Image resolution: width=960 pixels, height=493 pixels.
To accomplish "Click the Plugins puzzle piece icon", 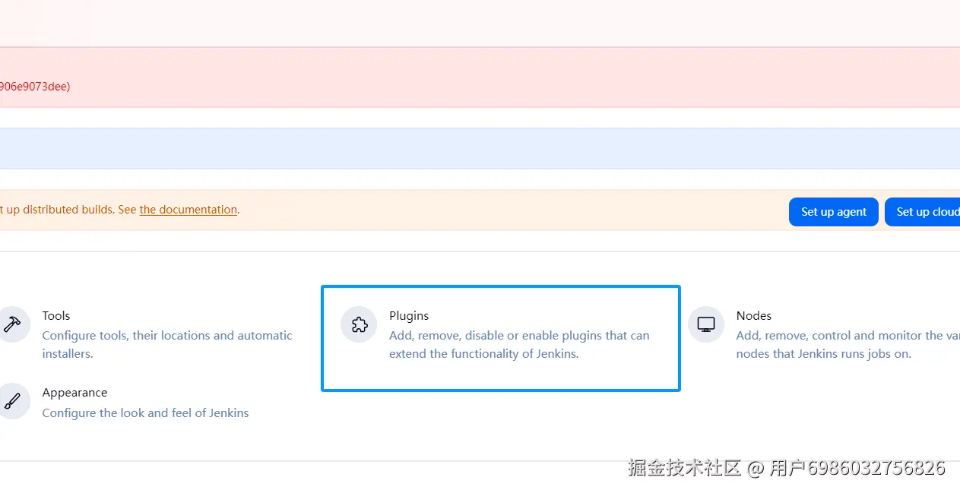I will click(x=359, y=324).
